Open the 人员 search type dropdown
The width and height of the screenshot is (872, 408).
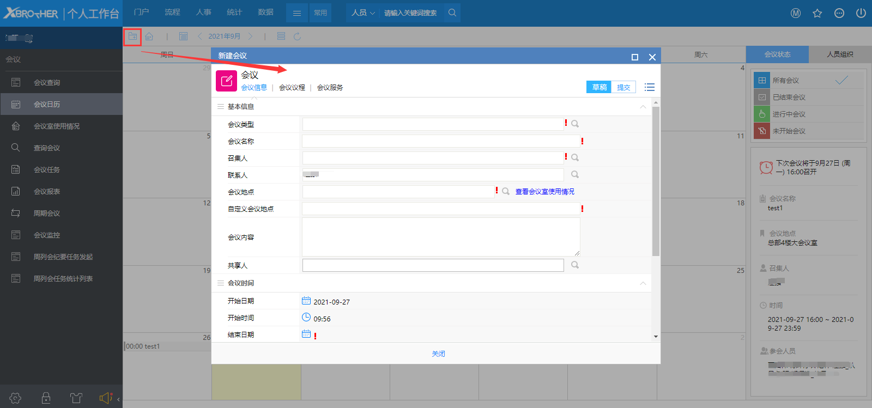(363, 13)
